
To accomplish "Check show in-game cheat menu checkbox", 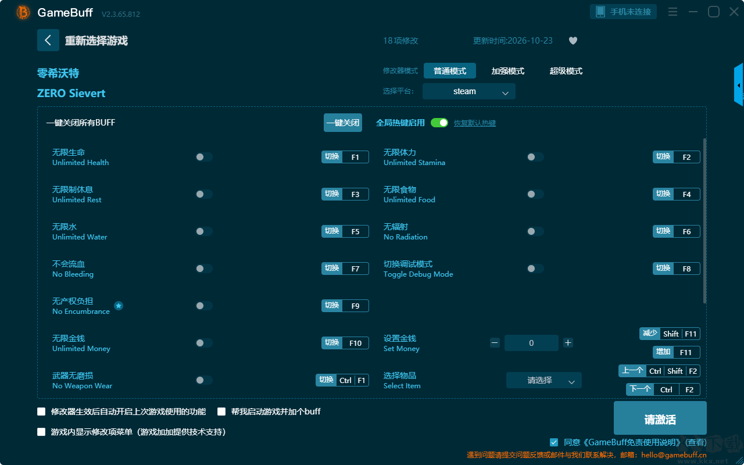I will click(x=41, y=432).
